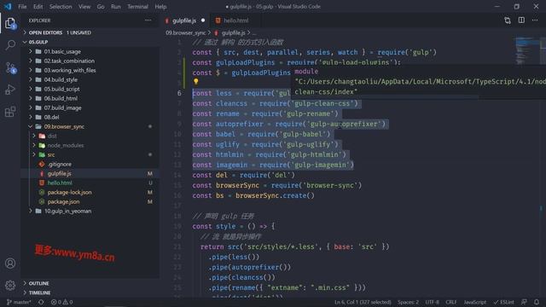Open the Accounts menu icon
The height and width of the screenshot is (307, 546).
click(10, 264)
